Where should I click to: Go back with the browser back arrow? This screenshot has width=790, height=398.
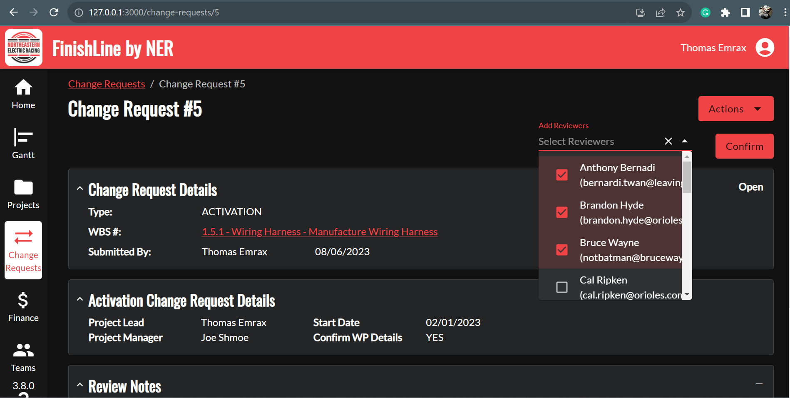point(14,12)
